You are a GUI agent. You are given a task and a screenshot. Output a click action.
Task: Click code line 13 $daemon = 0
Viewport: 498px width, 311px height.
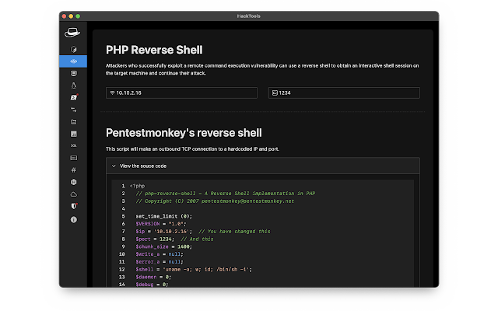pyautogui.click(x=153, y=277)
